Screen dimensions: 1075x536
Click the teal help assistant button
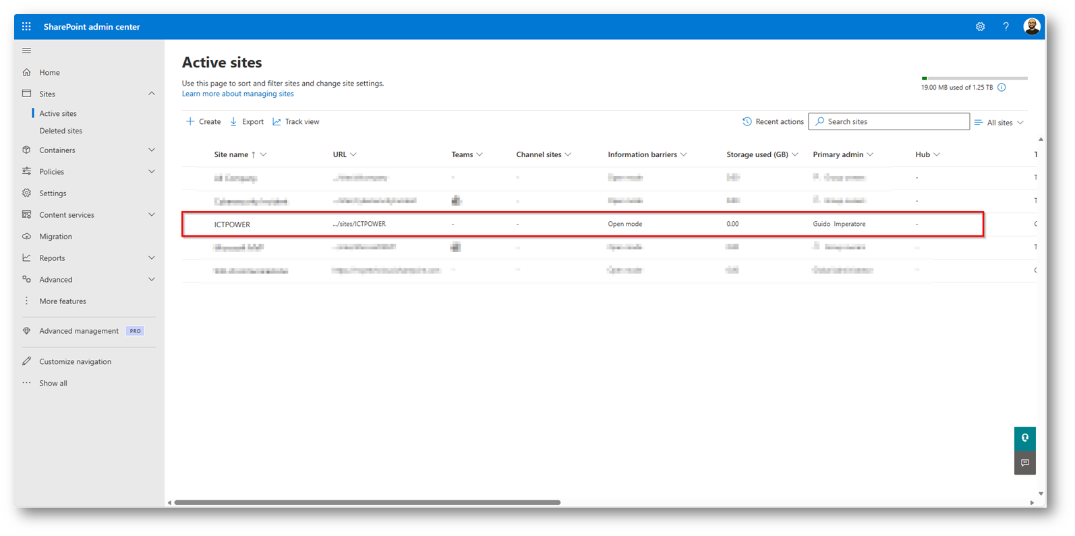[1024, 438]
